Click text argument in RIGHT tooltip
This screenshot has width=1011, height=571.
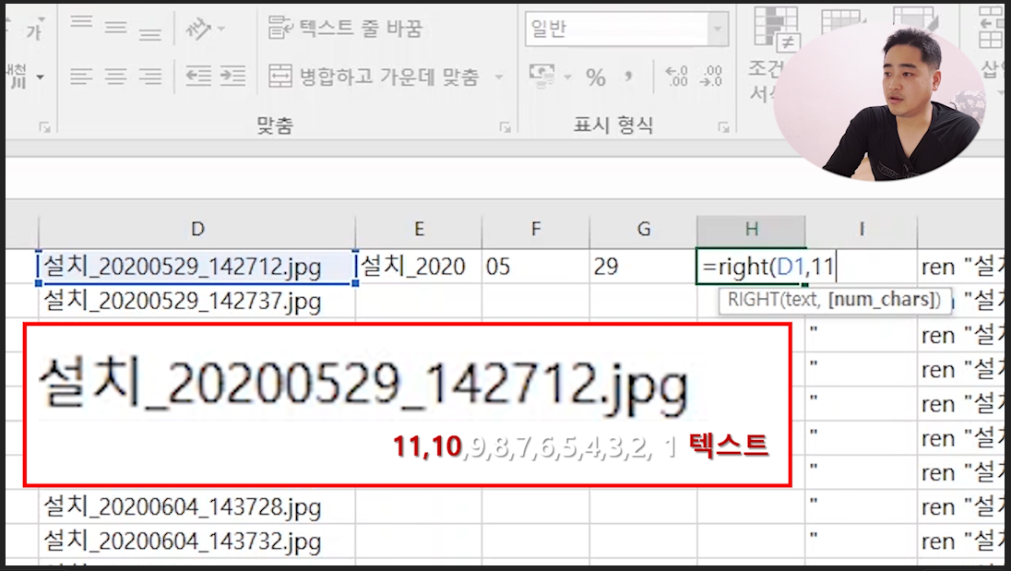(x=804, y=300)
